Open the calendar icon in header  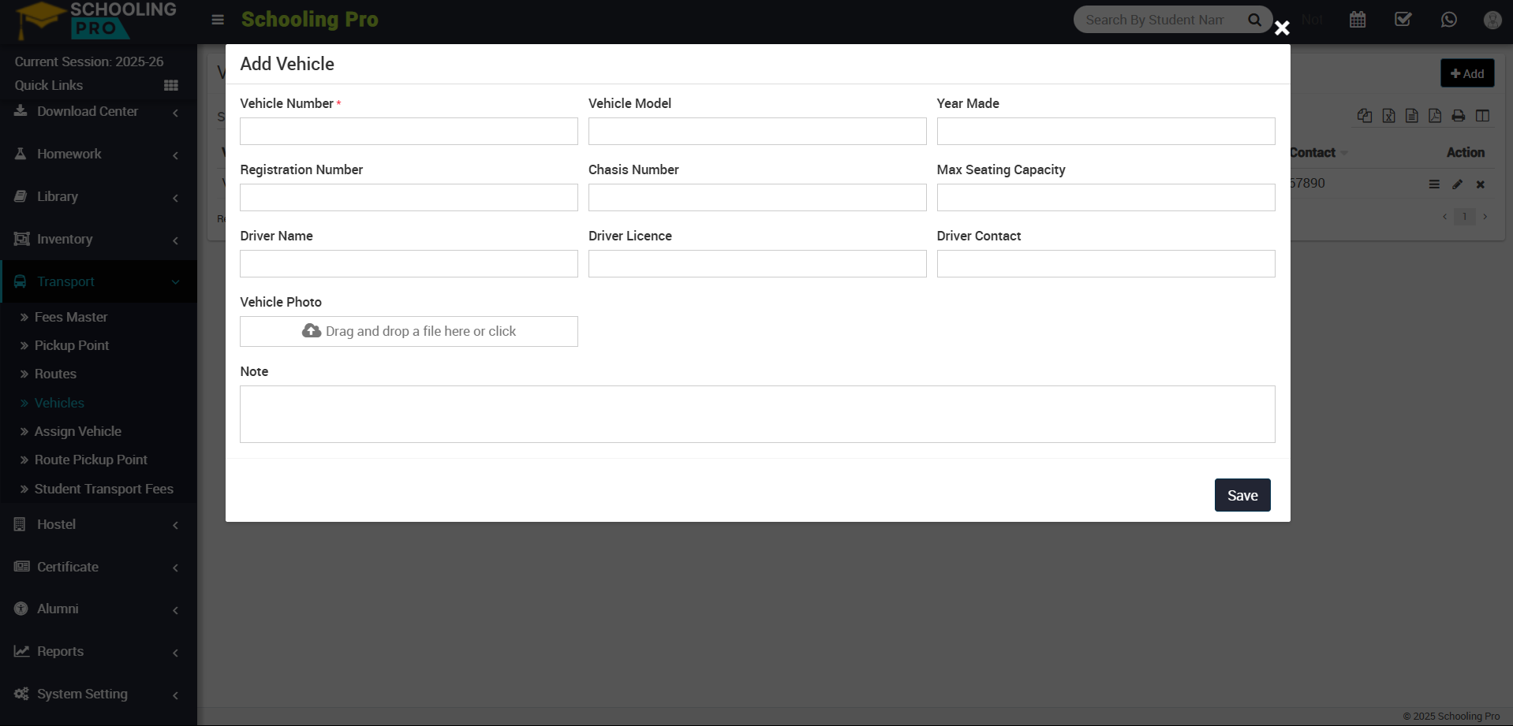pos(1358,20)
